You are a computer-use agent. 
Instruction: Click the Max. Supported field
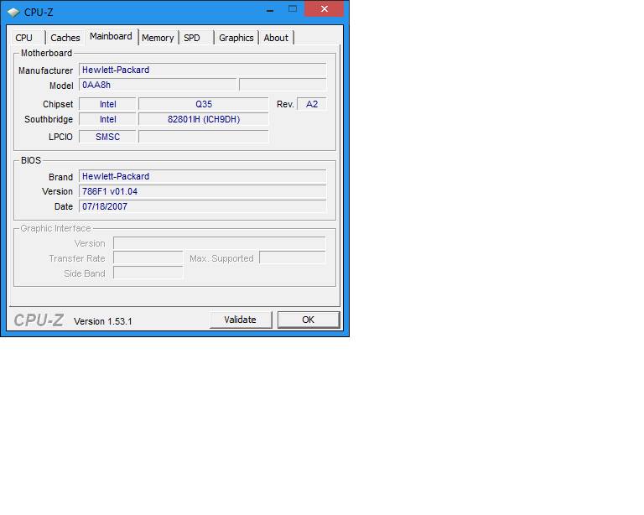pos(293,258)
